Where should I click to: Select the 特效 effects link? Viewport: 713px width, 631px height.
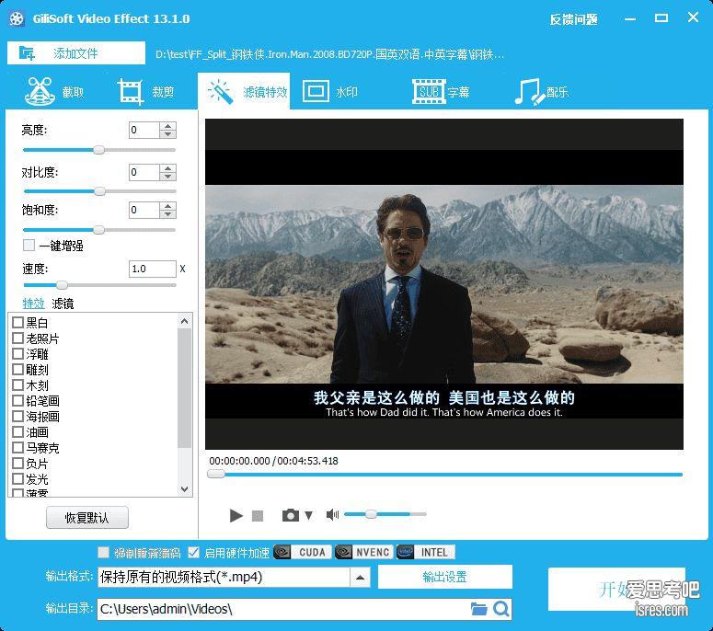coord(33,304)
